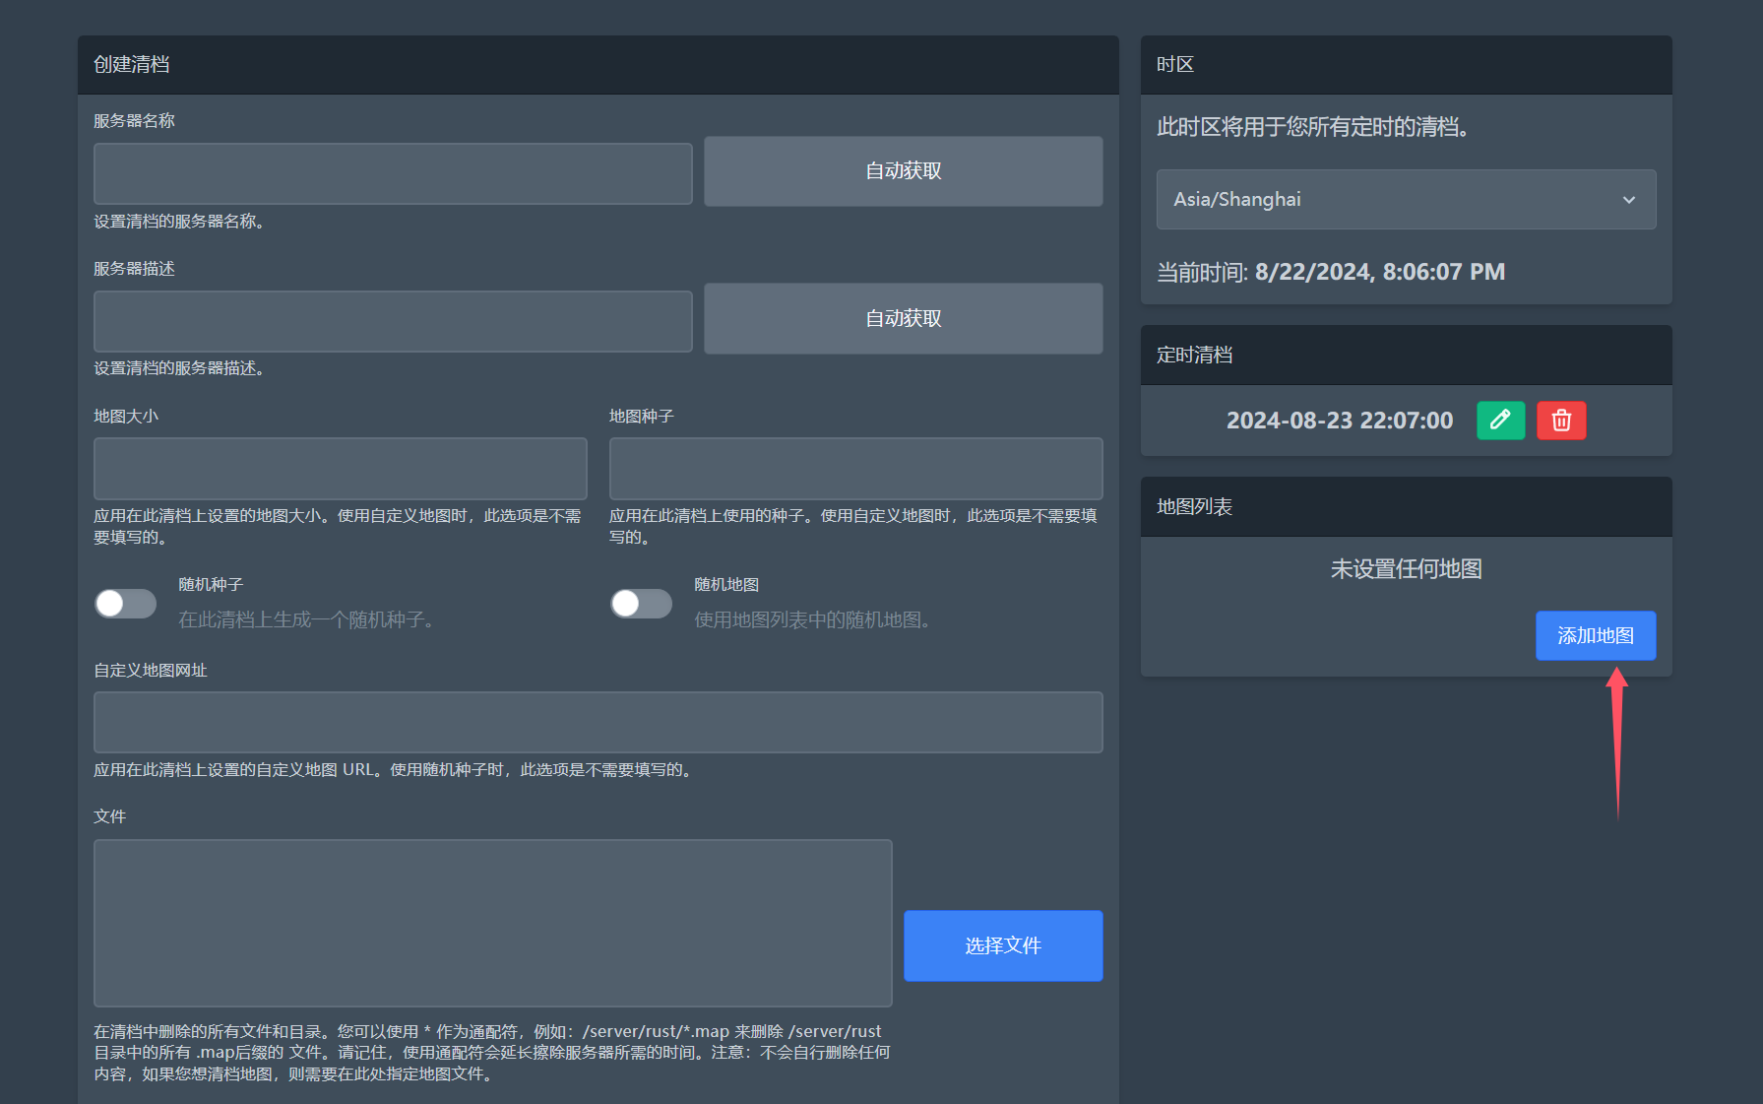
Task: Focus the 服务器名称 input field
Action: [x=393, y=173]
